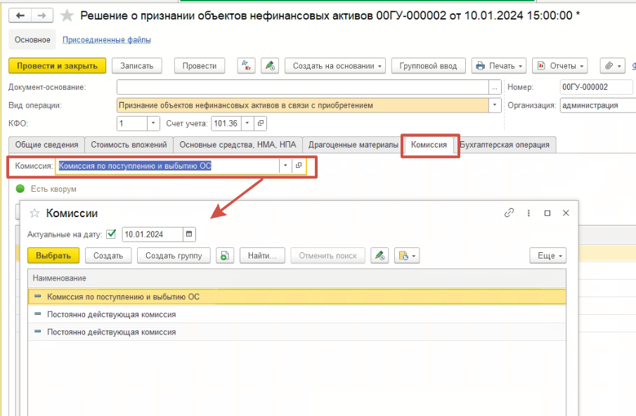Open the Печать dropdown menu
Screen dimensions: 636x416
click(499, 65)
